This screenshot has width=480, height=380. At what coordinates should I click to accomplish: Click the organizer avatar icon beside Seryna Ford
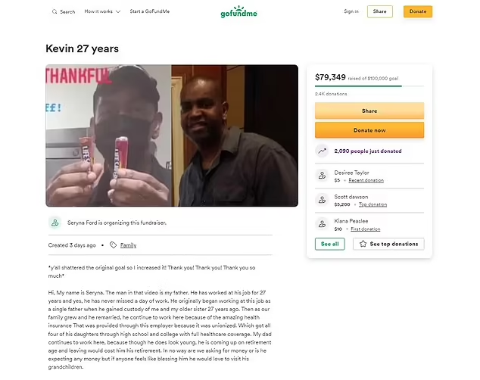(x=55, y=223)
